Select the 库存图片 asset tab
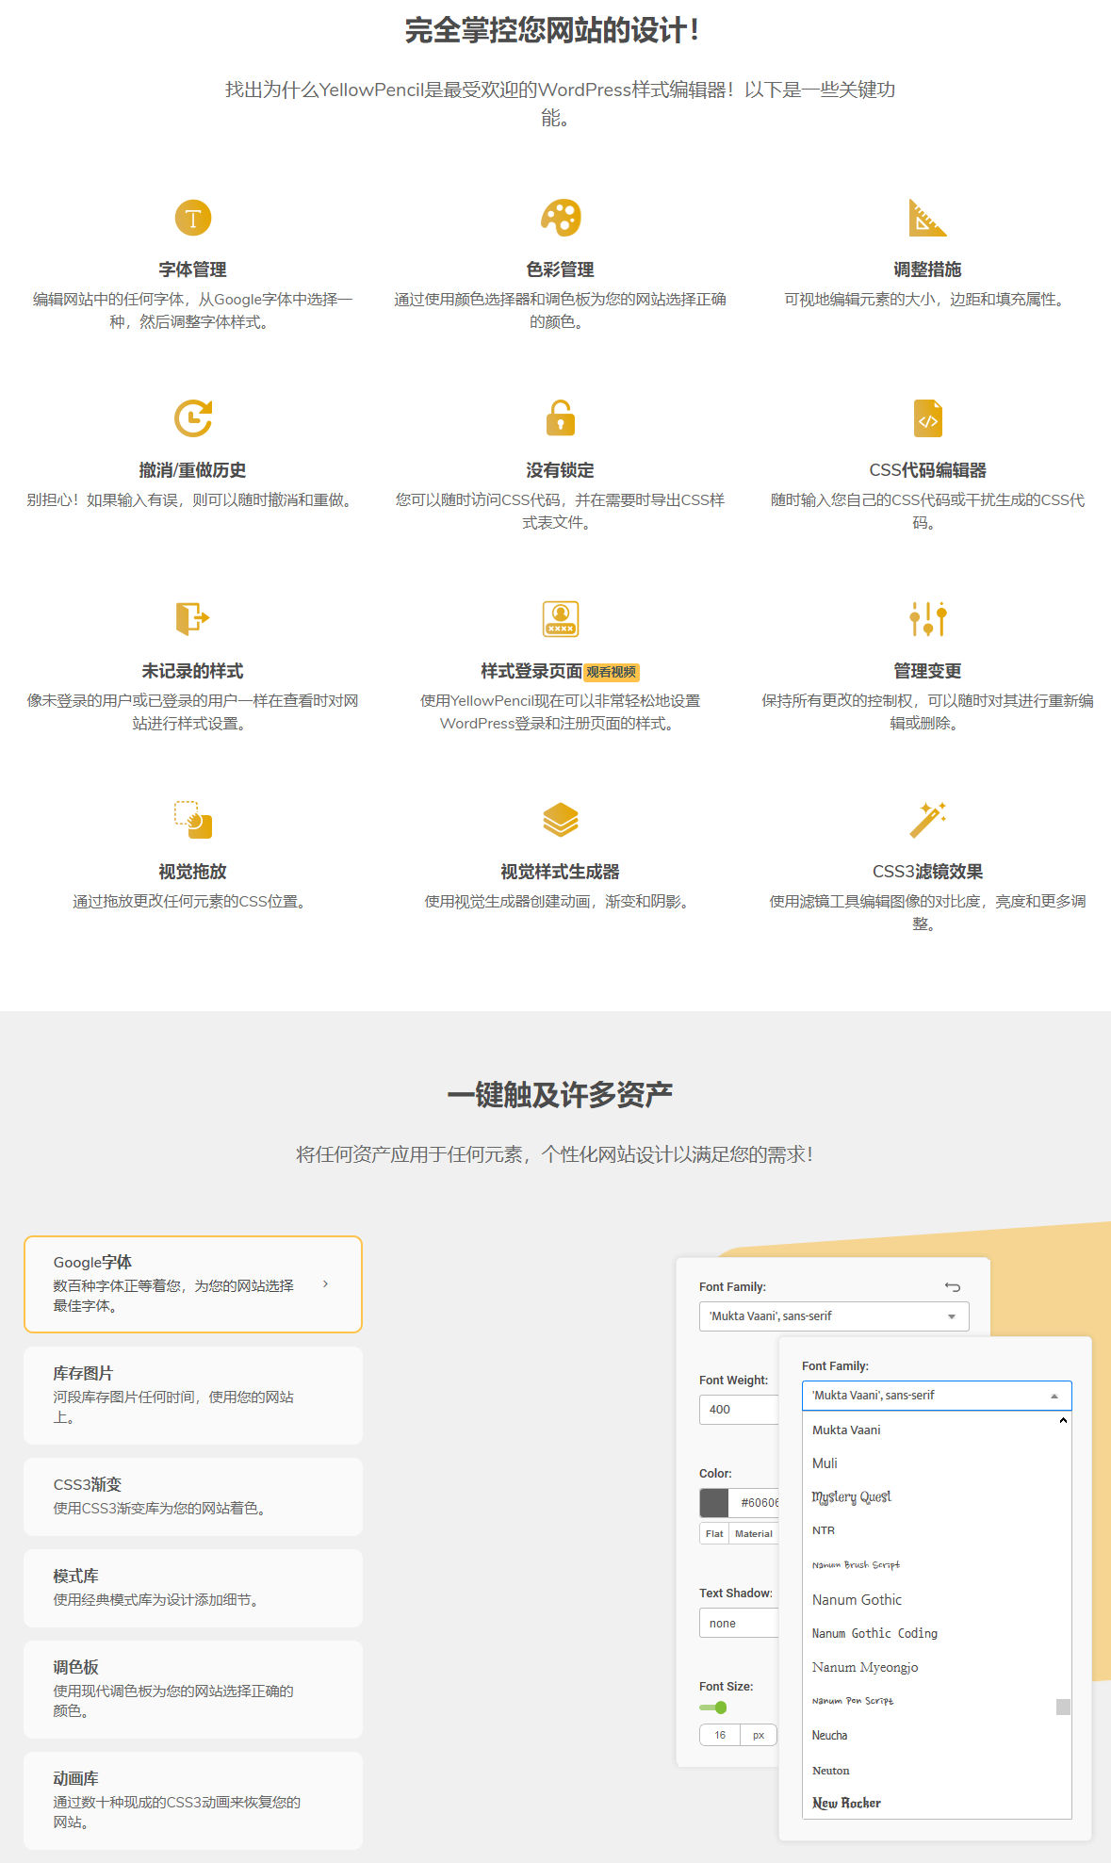The image size is (1111, 1863). (193, 1396)
